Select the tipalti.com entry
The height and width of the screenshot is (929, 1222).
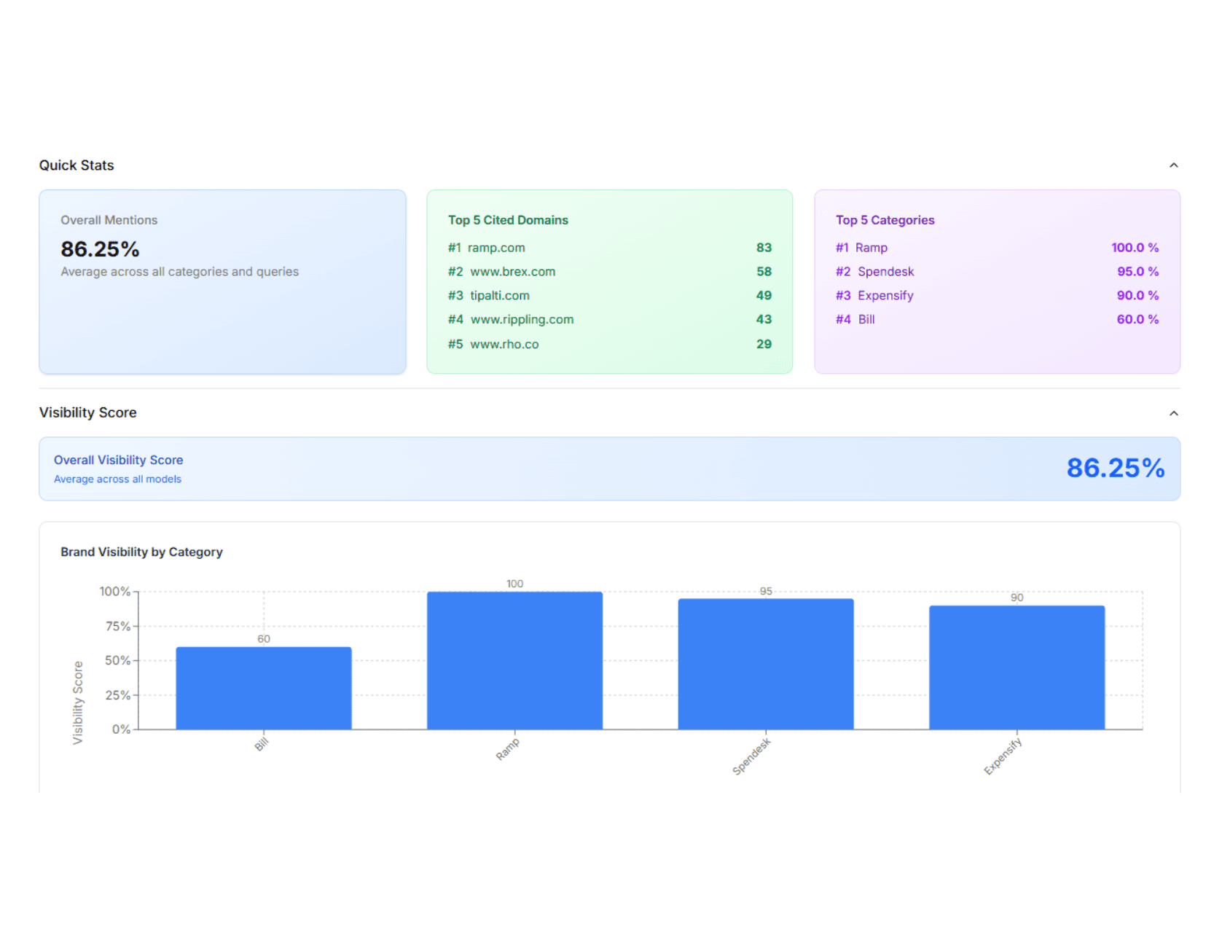[499, 295]
